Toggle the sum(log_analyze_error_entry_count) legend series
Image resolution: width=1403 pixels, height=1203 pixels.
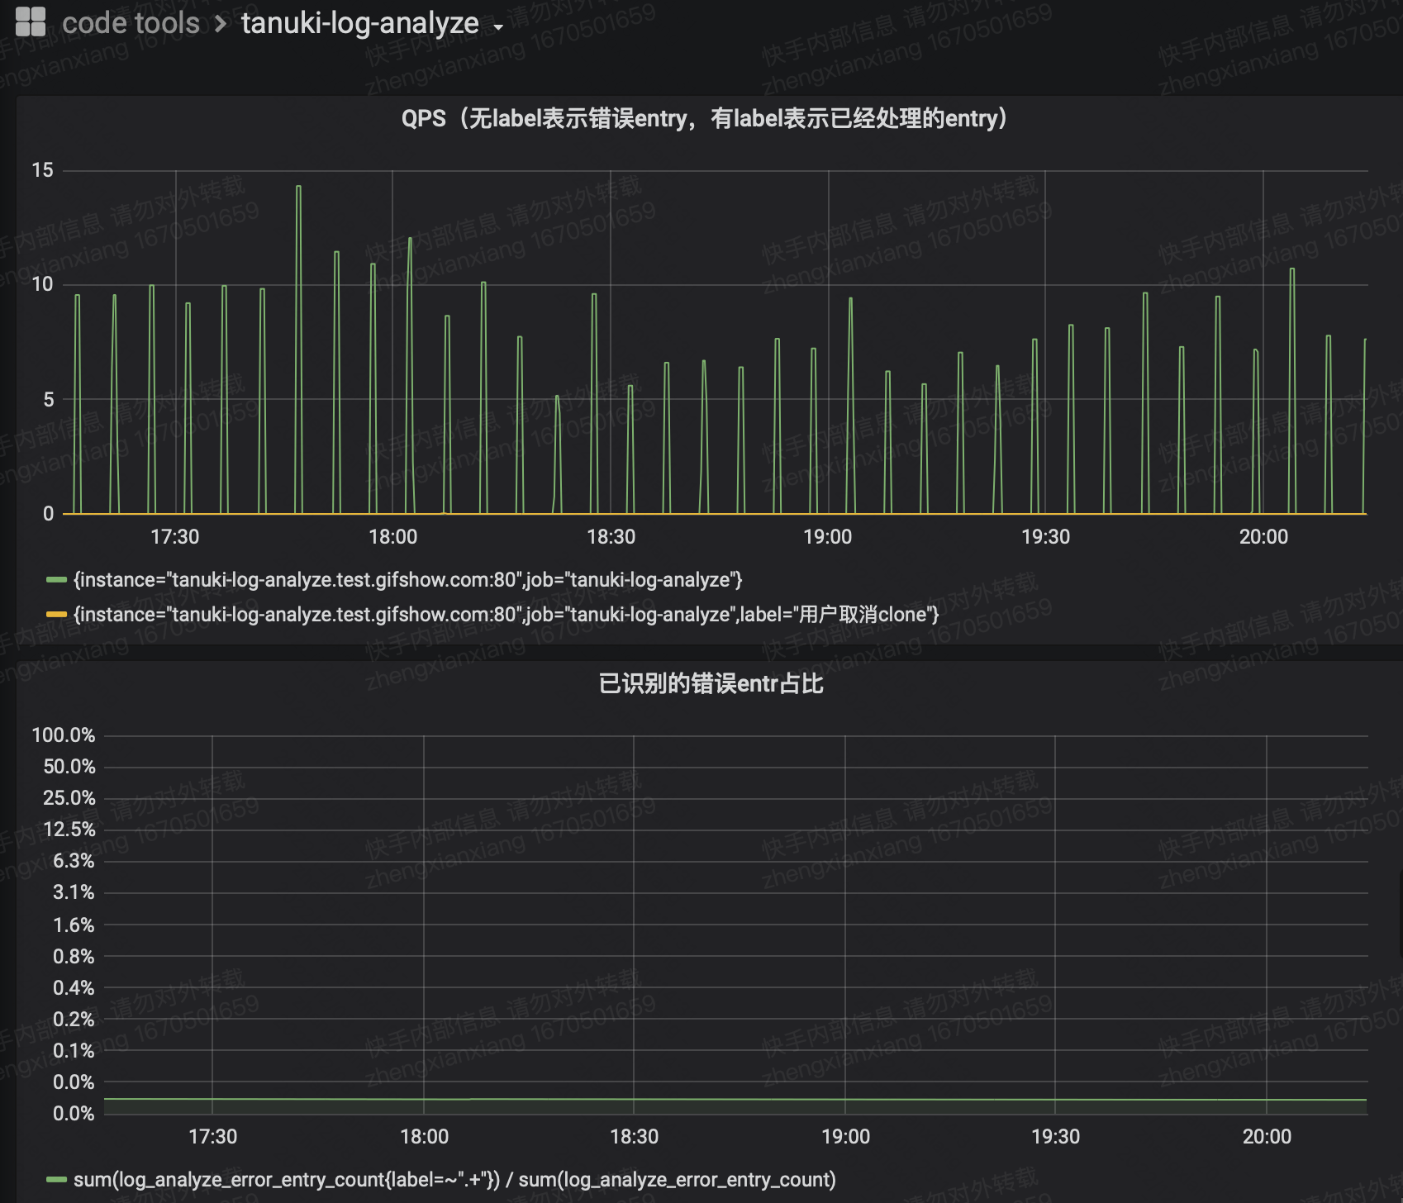[x=454, y=1180]
